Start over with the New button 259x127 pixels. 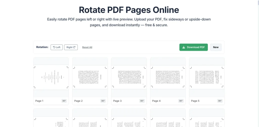[216, 47]
